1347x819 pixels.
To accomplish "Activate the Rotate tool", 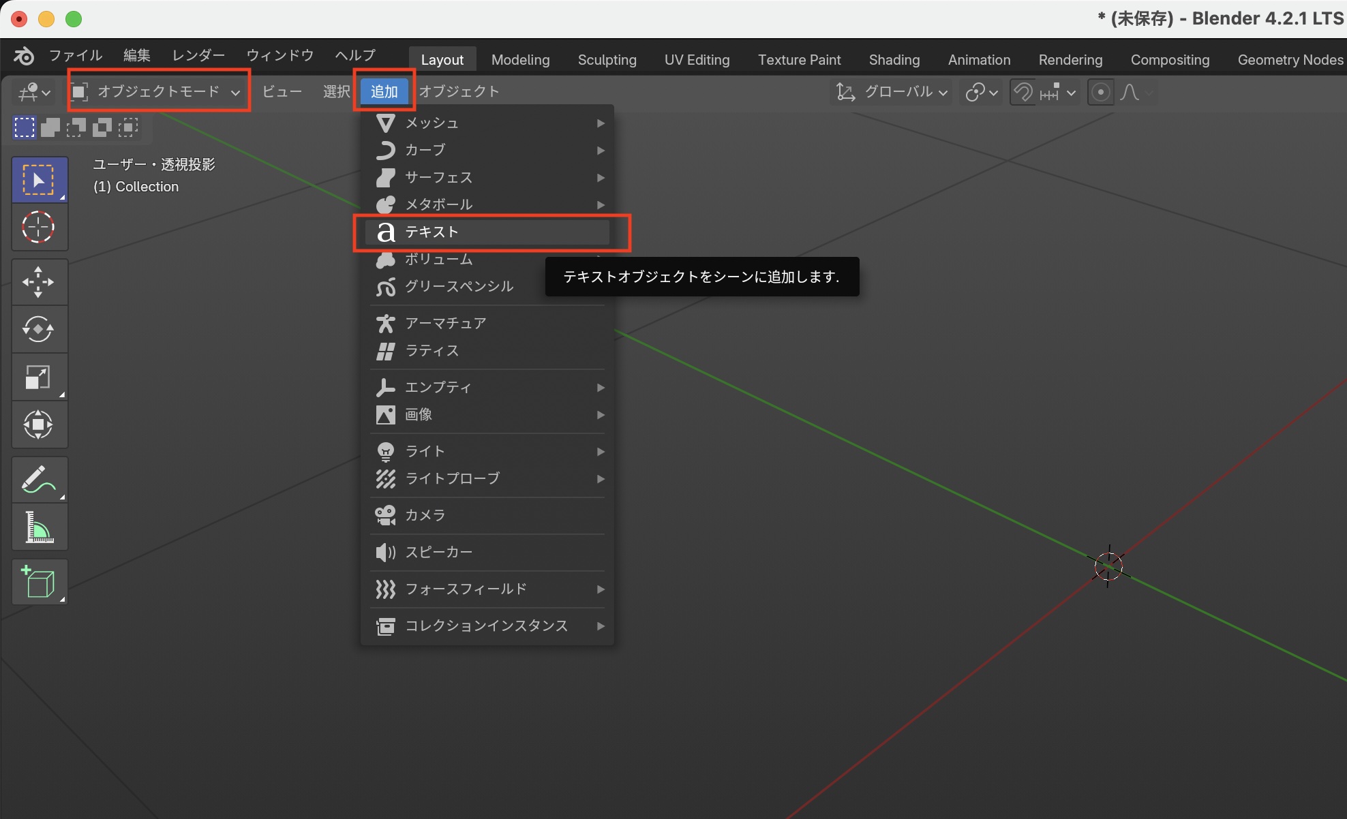I will [x=39, y=329].
